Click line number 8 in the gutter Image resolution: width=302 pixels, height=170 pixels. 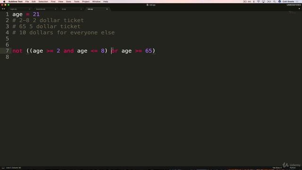(8, 57)
